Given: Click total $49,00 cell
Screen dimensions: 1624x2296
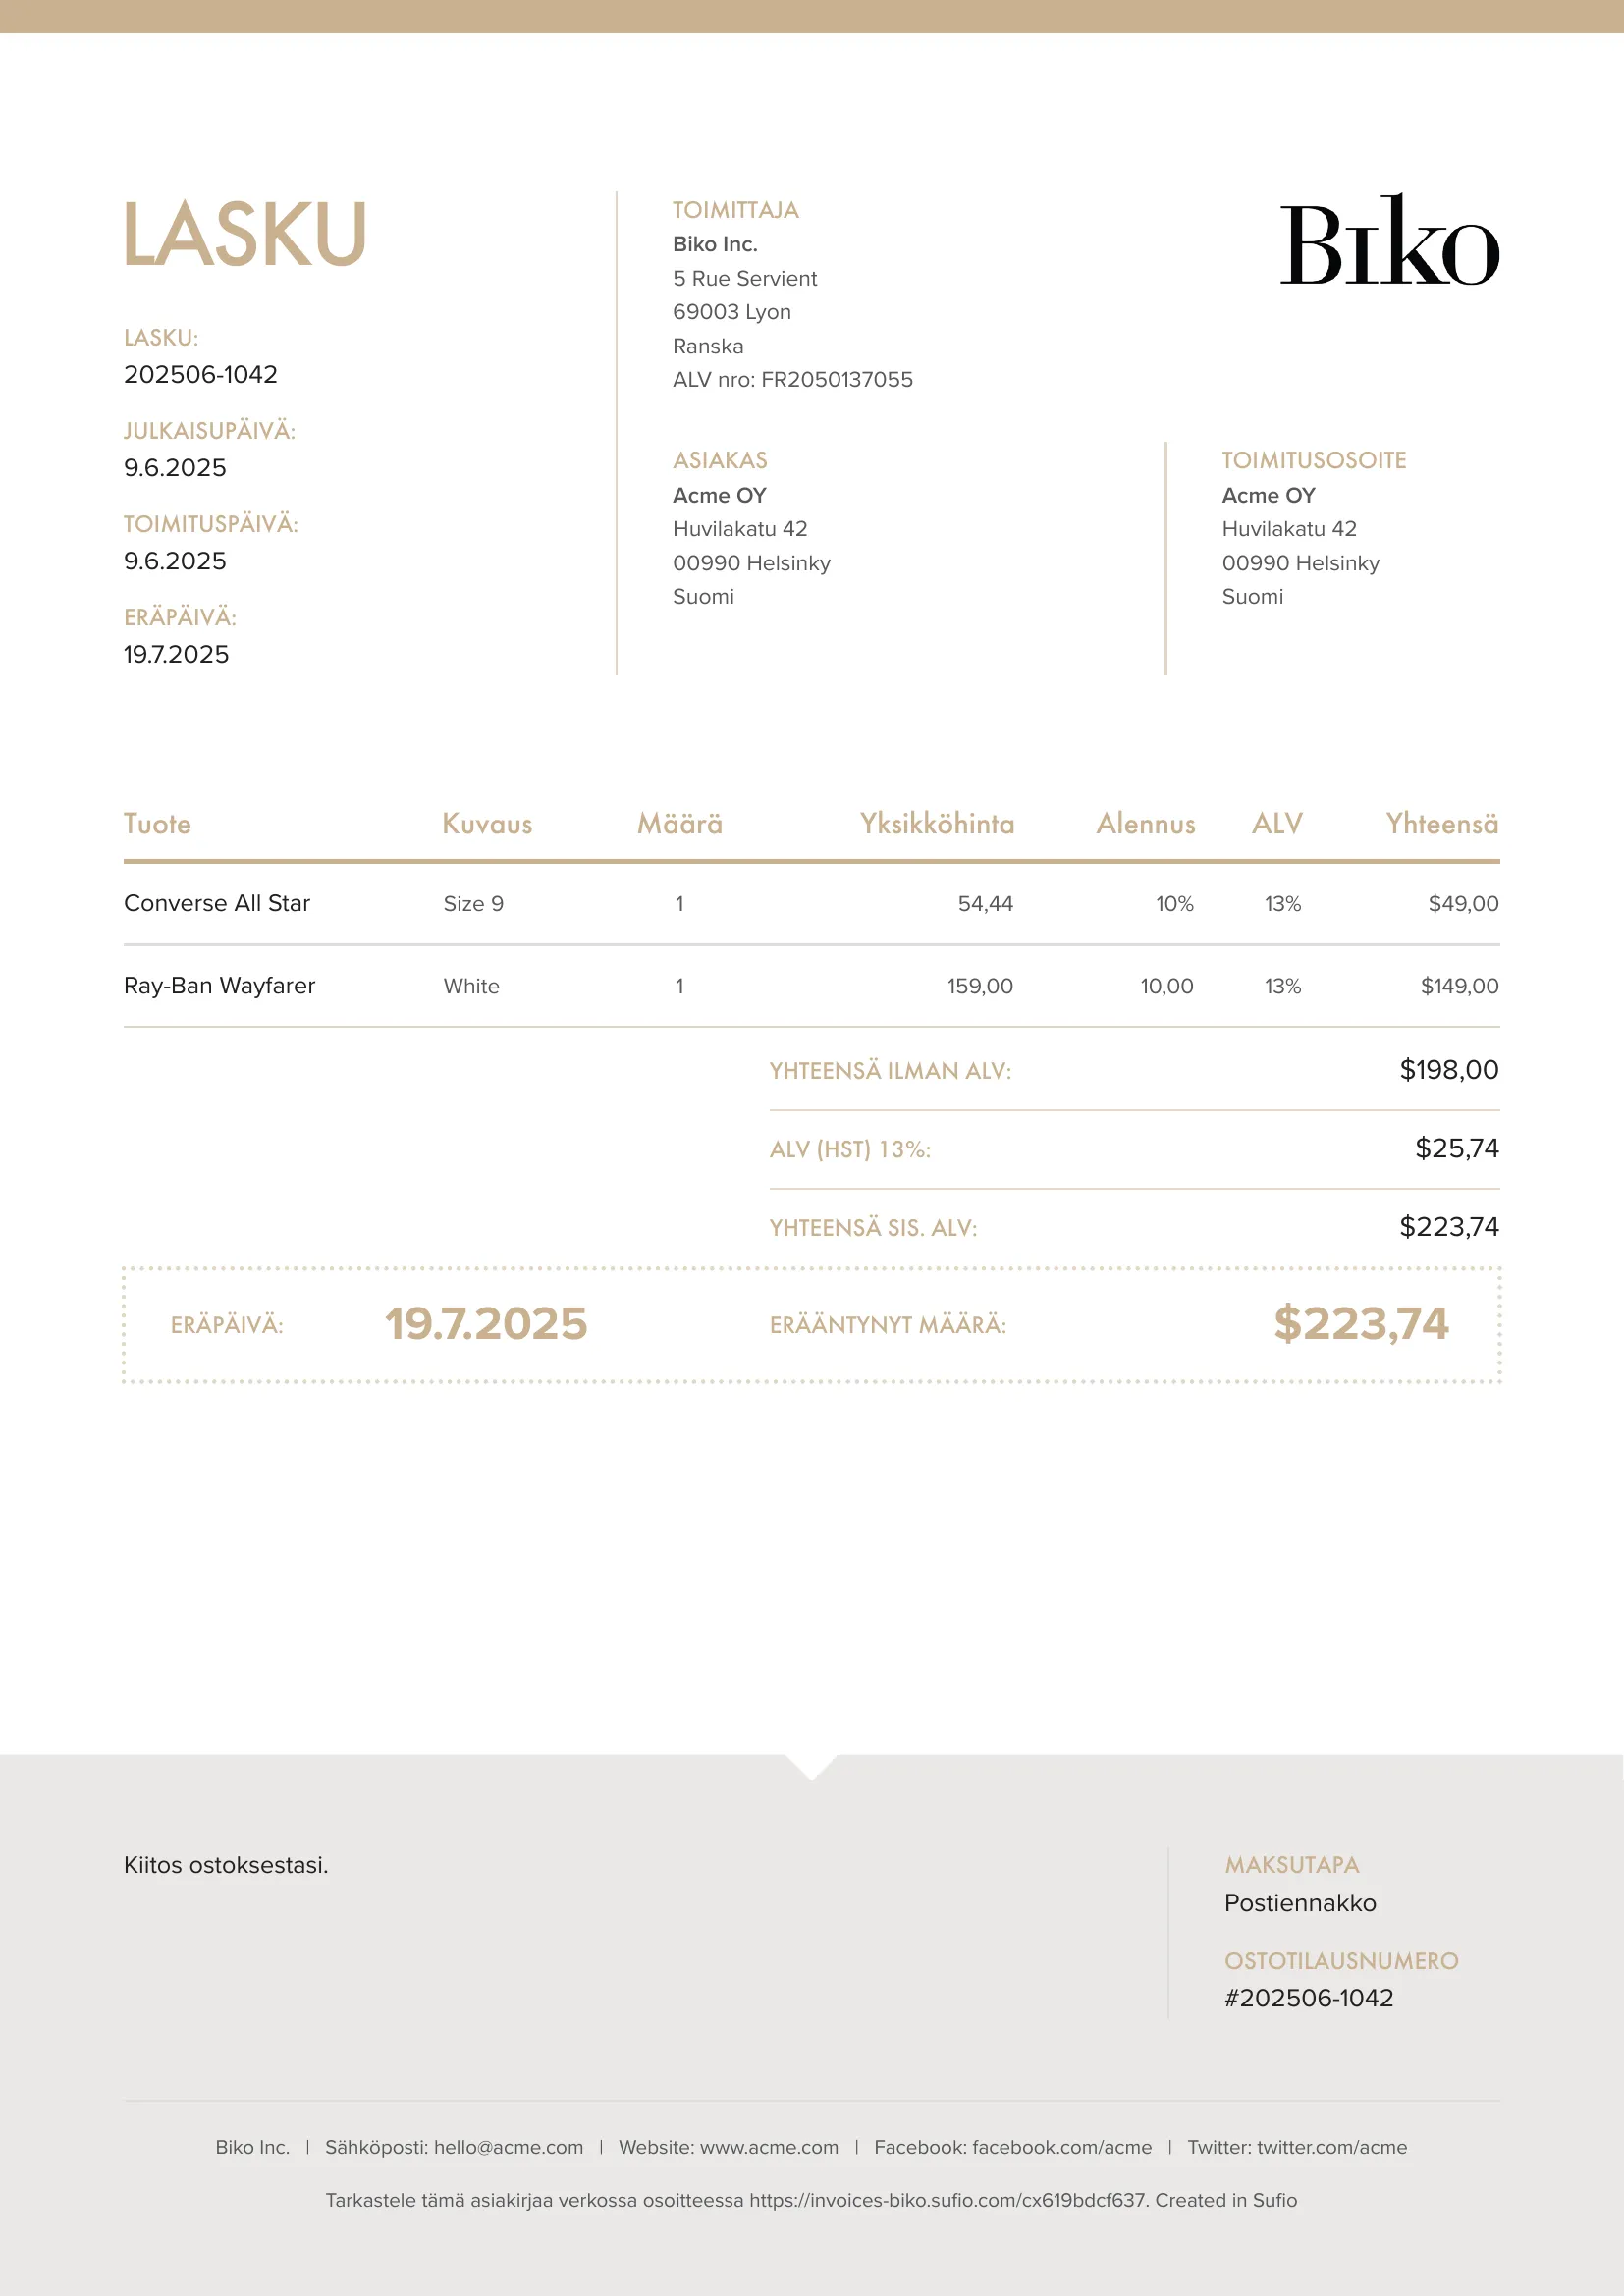Looking at the screenshot, I should pyautogui.click(x=1463, y=904).
